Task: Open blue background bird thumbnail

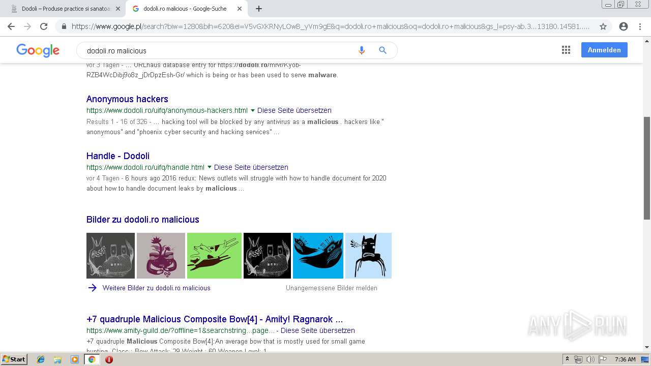Action: 318,256
